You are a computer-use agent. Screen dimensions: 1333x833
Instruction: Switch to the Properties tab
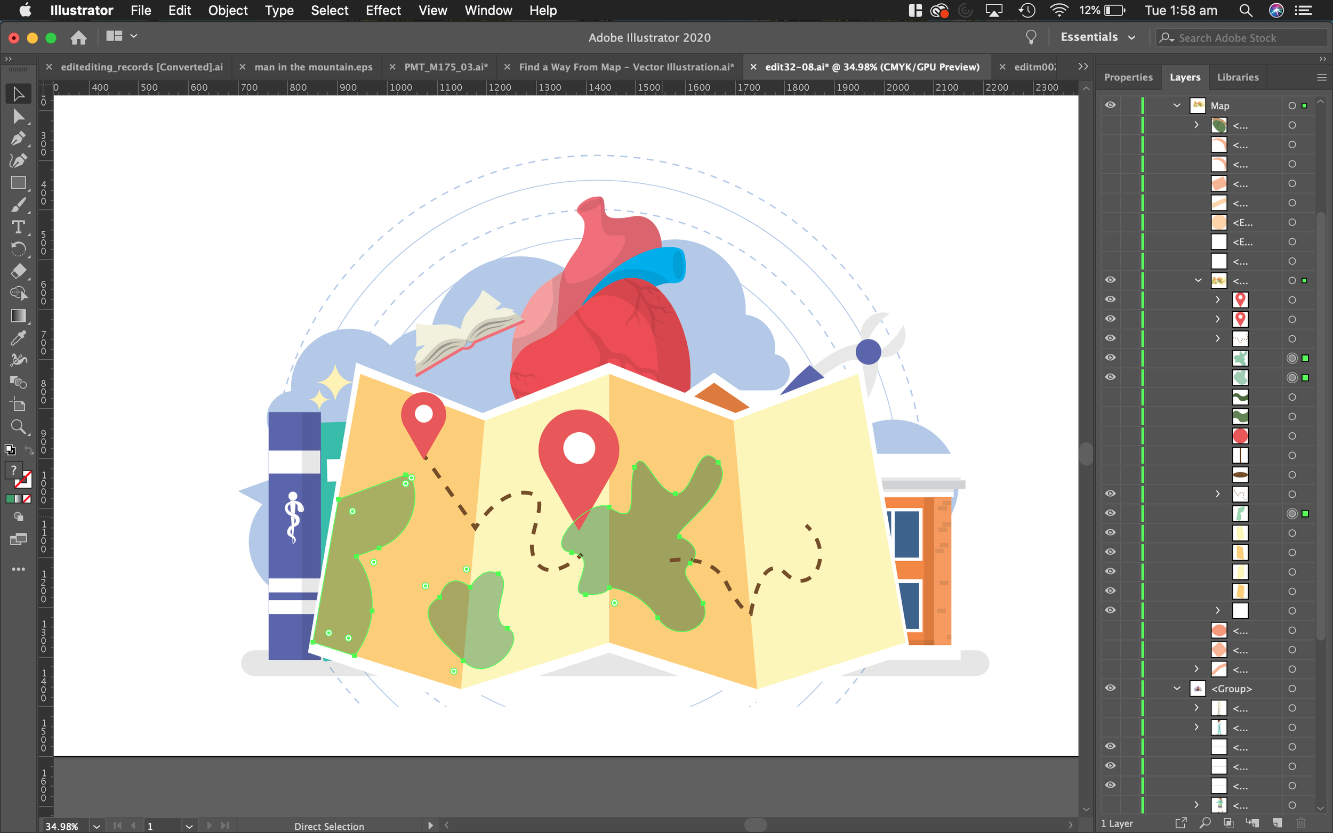[1128, 77]
